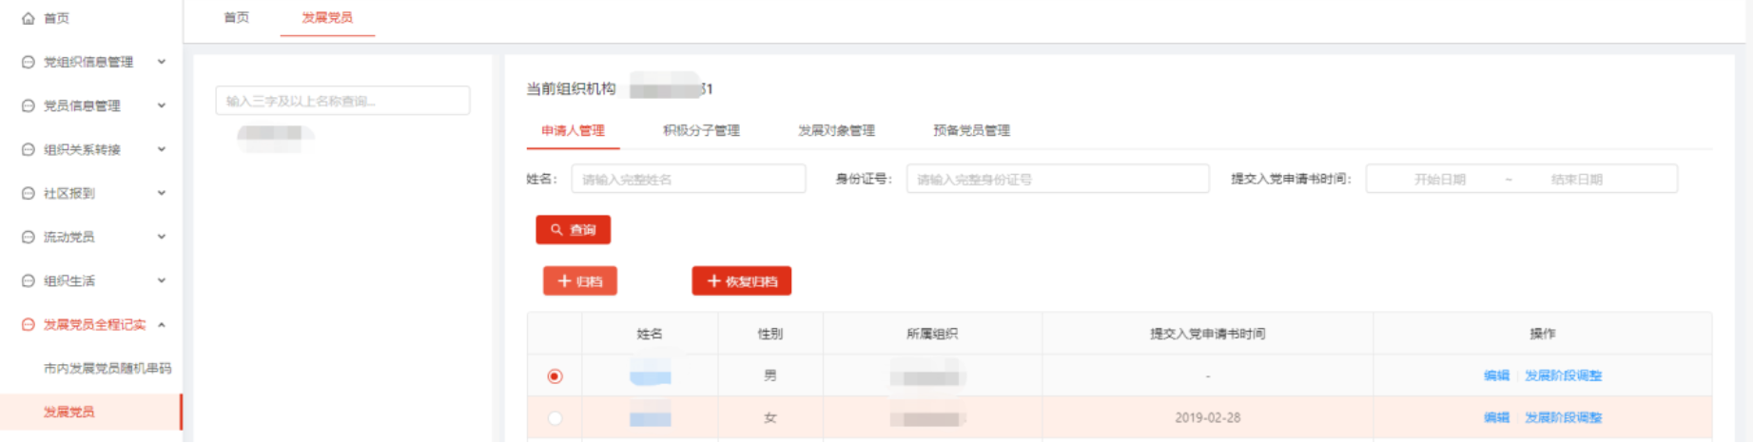Switch to the 积极分子管理 tab
The image size is (1753, 443).
[701, 130]
